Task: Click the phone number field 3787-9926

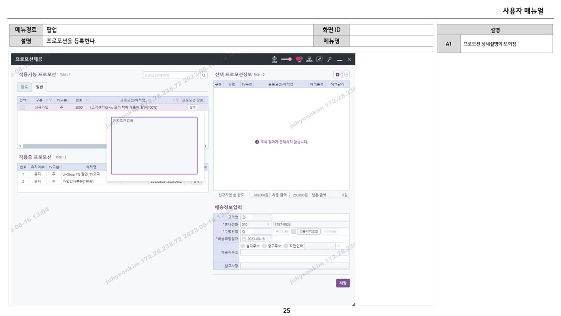Action: (310, 224)
